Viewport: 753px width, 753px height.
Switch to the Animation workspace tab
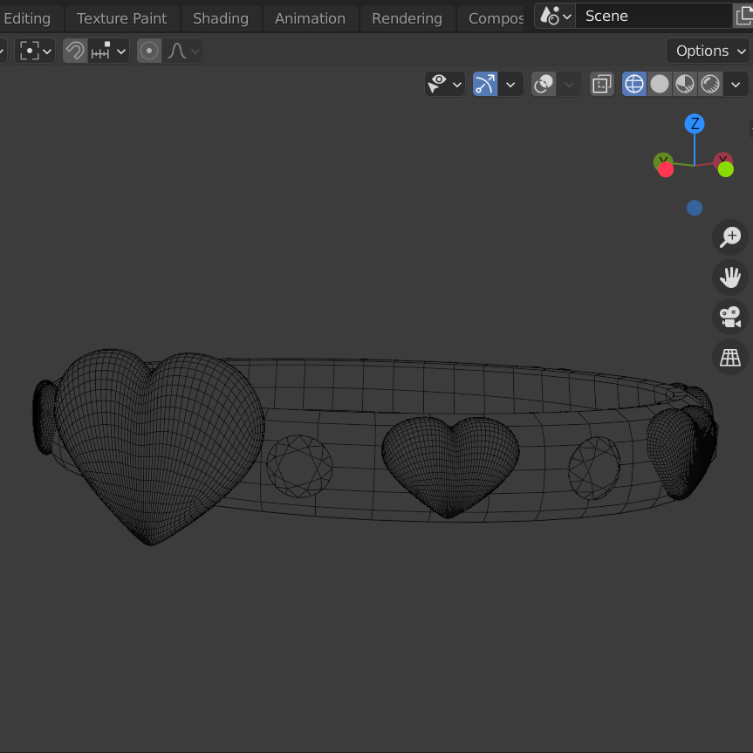point(310,18)
